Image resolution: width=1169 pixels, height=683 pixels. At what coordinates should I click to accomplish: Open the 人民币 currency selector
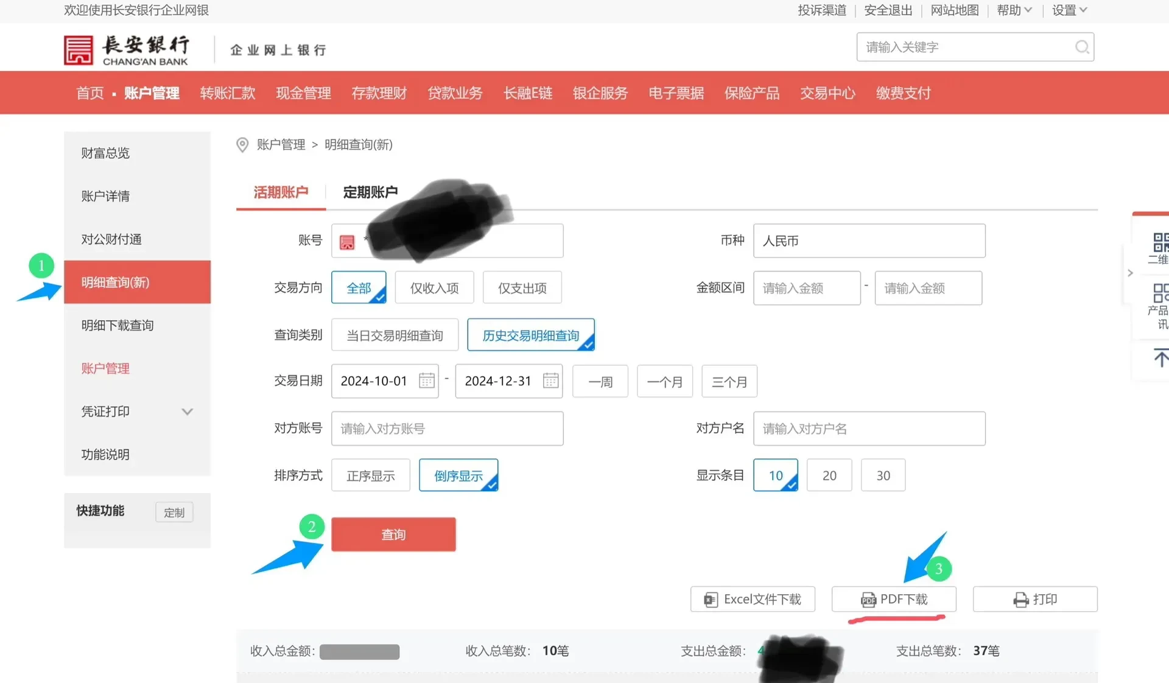(x=869, y=240)
